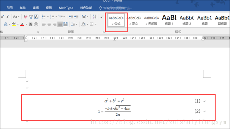Click equation number (2)
This screenshot has height=129, width=230.
coord(197,111)
